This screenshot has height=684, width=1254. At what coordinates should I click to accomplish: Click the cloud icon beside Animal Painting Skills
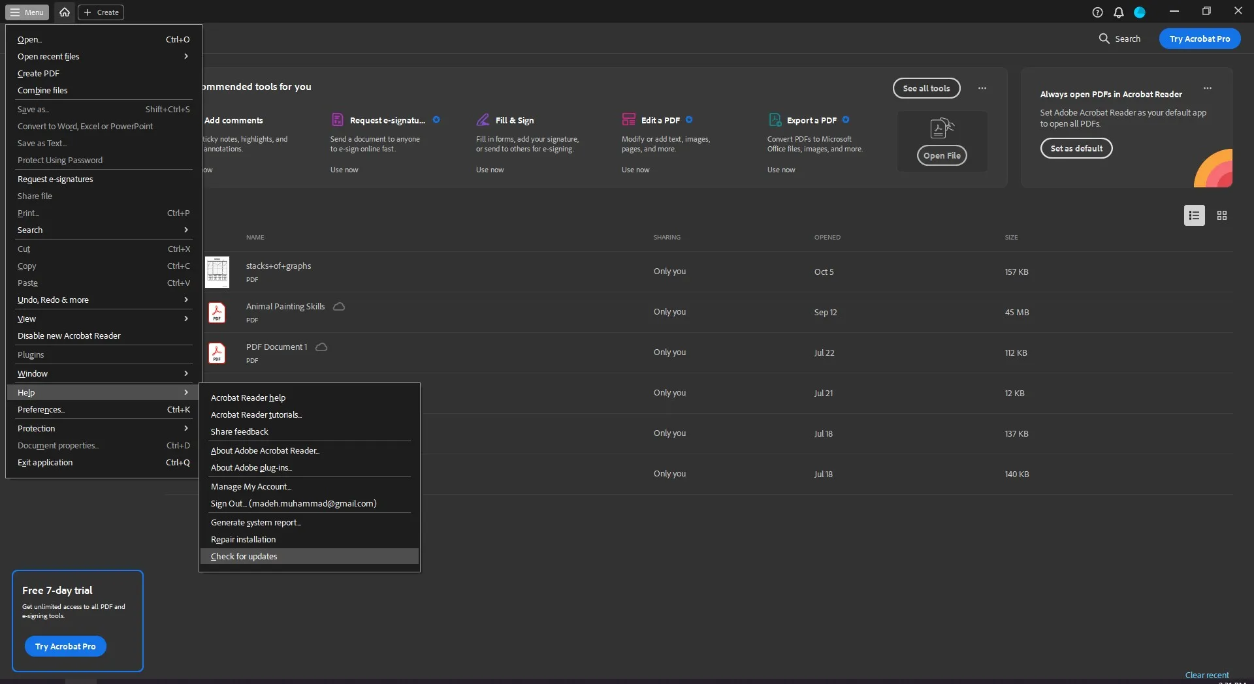pos(338,306)
